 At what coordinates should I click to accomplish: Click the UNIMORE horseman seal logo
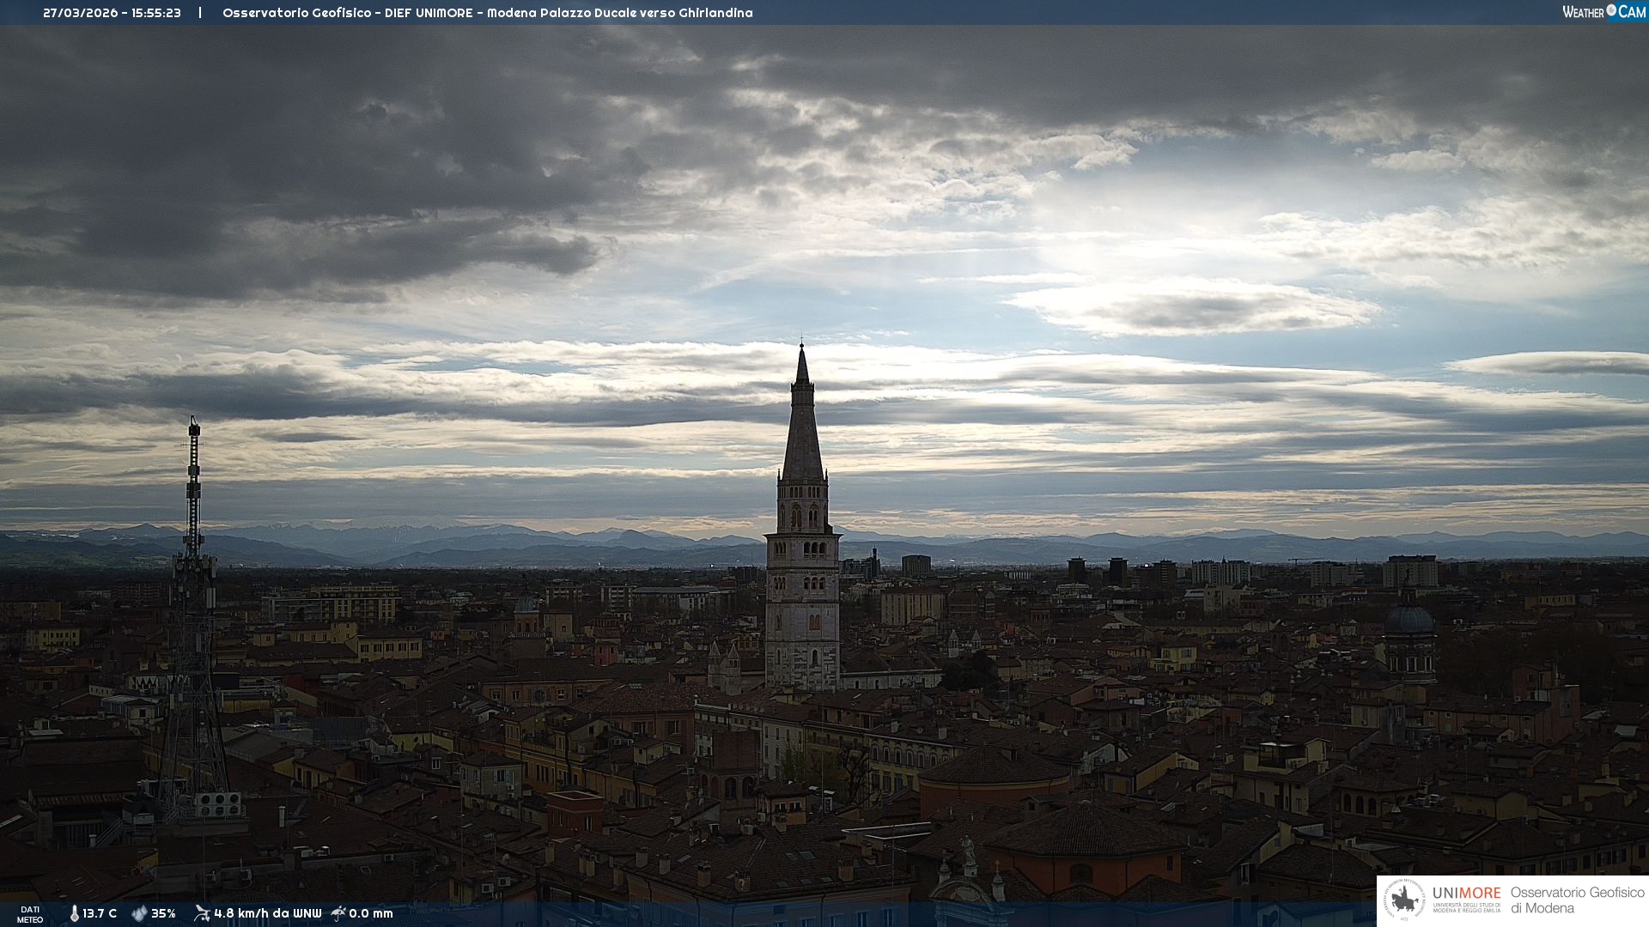point(1405,900)
